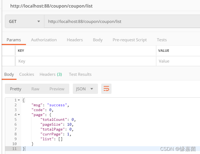Collapse the root object at line 1
Image resolution: width=200 pixels, height=154 pixels.
click(x=19, y=100)
